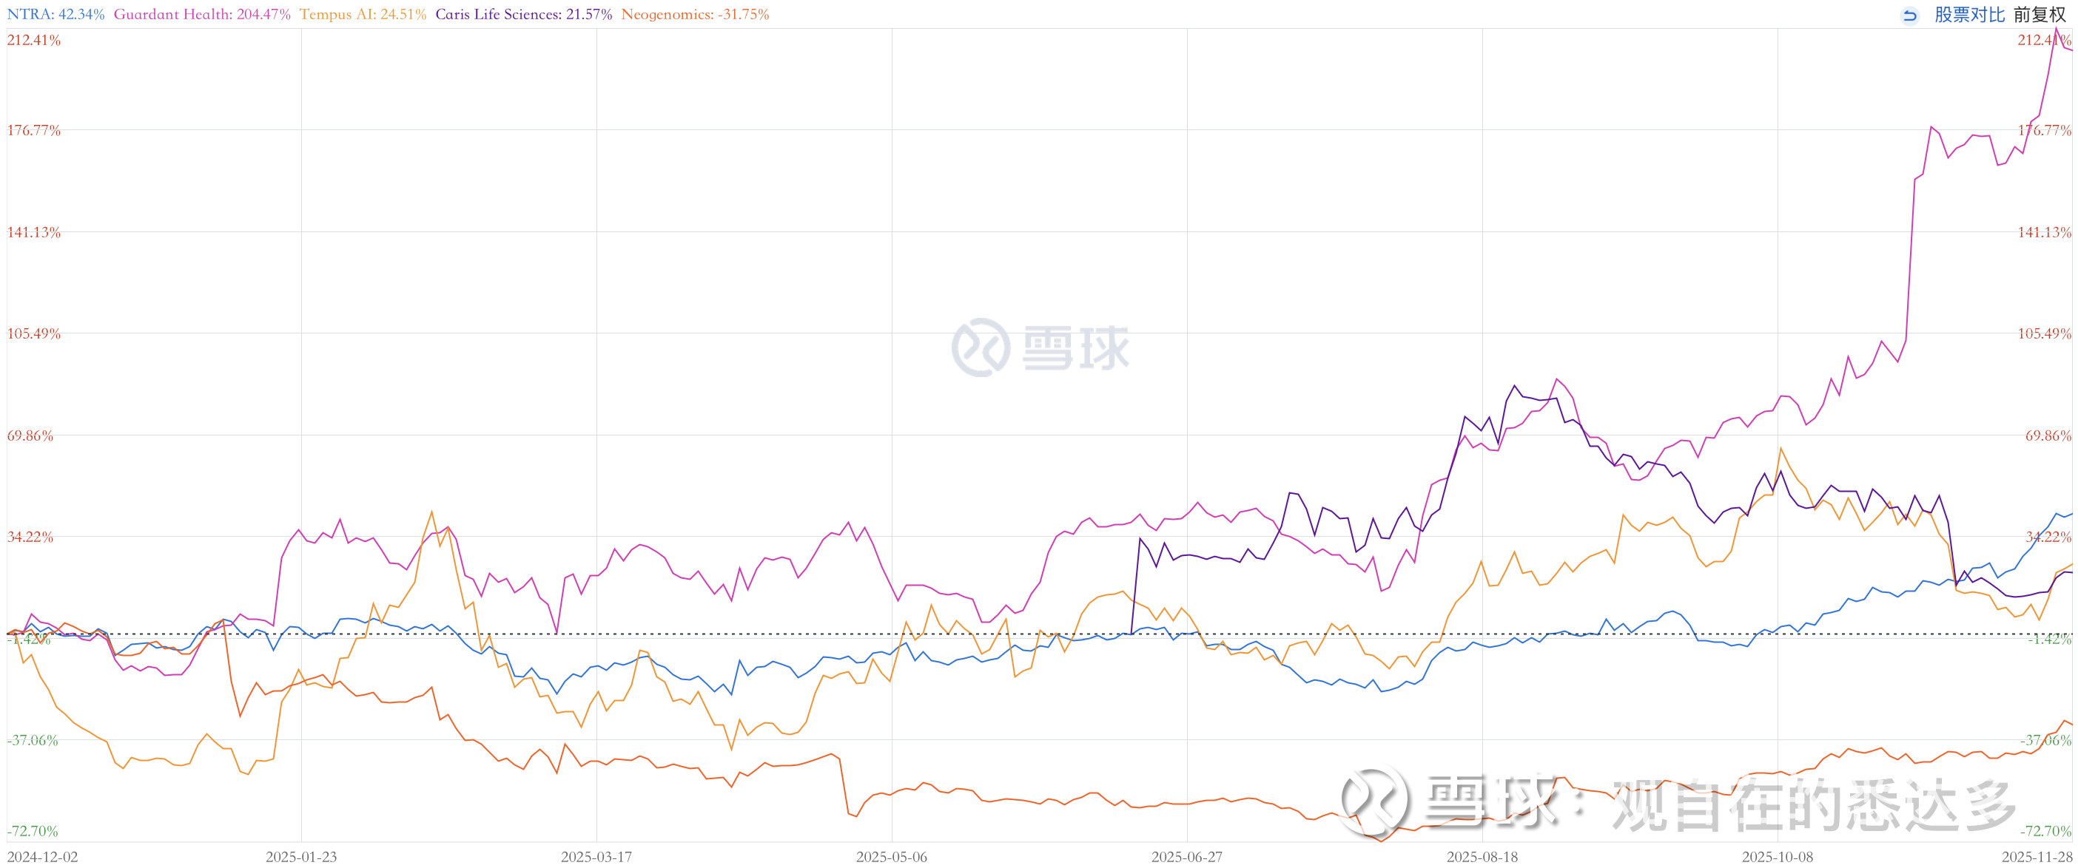The width and height of the screenshot is (2078, 868).
Task: Toggle the NTRA legend entry
Action: (56, 15)
